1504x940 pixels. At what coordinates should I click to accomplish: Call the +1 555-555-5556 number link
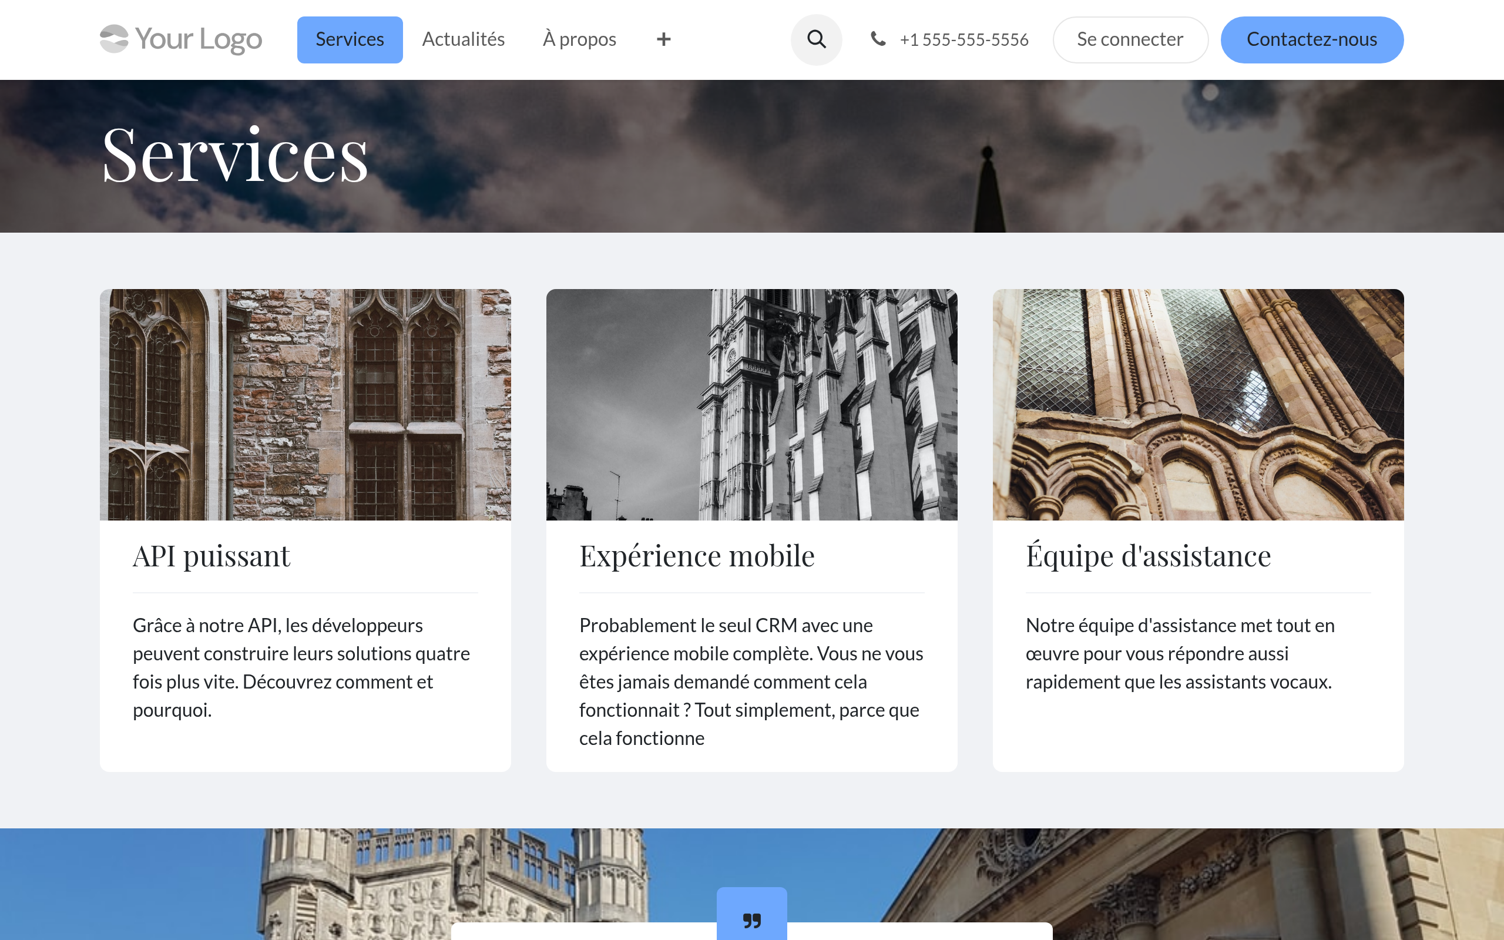963,40
